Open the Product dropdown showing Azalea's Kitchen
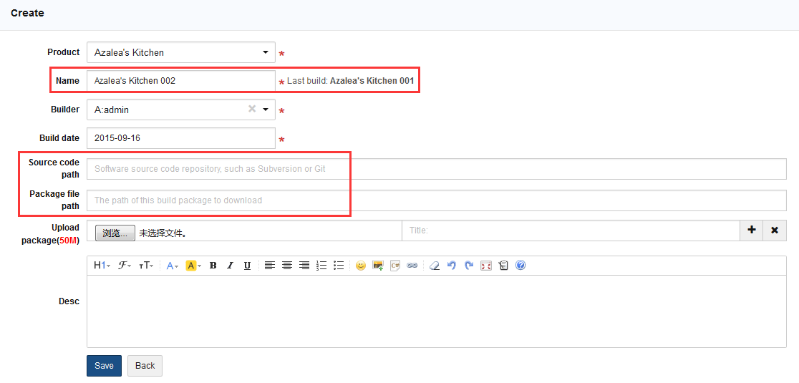 click(x=180, y=52)
